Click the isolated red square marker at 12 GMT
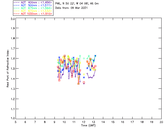The height and width of the screenshot is (132, 166). (x=84, y=82)
